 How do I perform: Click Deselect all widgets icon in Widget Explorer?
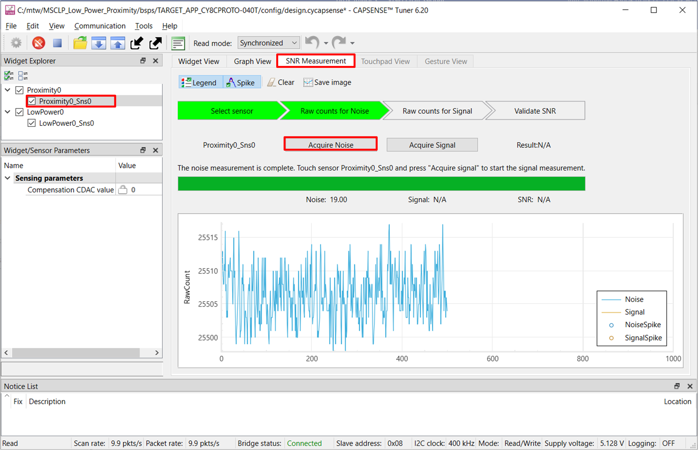(x=23, y=75)
